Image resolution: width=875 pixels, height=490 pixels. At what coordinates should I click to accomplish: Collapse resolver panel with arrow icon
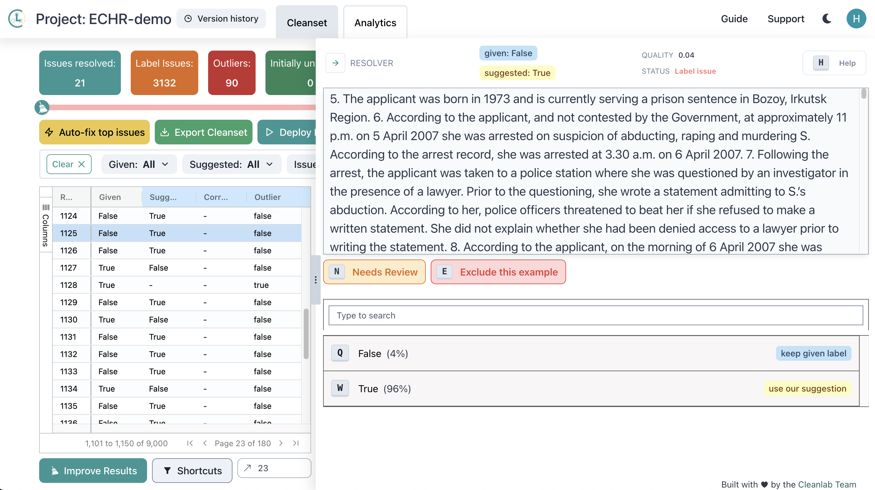pos(335,63)
